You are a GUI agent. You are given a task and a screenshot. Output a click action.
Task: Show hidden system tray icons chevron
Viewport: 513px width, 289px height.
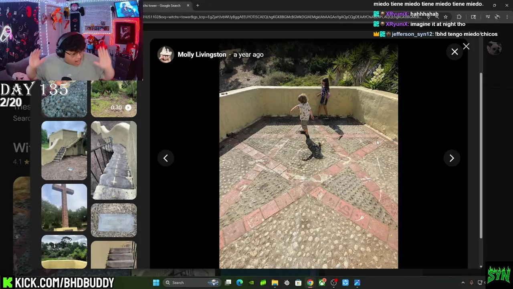(463, 283)
